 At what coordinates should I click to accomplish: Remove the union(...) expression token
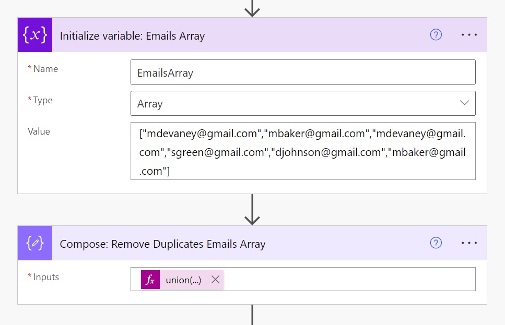point(215,280)
